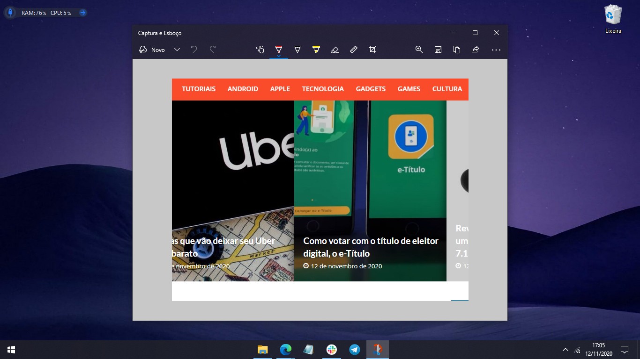Viewport: 640px width, 359px height.
Task: Open the network Wi-Fi tray icon
Action: coord(578,350)
